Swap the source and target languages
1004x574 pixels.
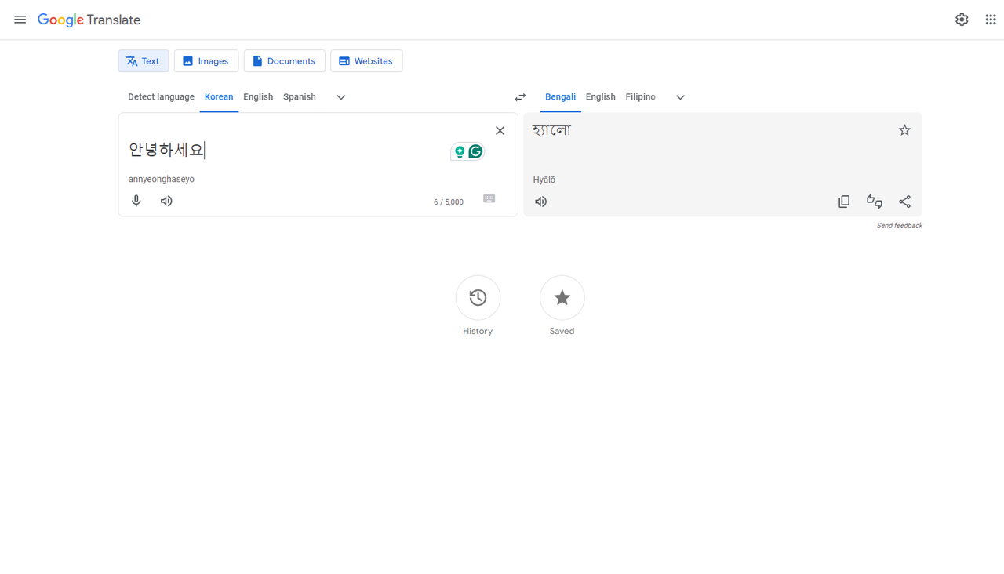tap(519, 96)
